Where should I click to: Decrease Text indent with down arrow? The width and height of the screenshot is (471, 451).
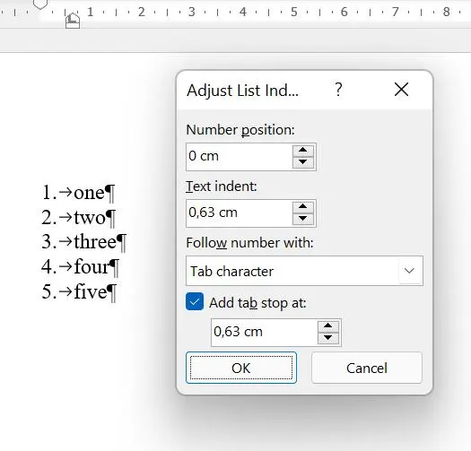[303, 219]
